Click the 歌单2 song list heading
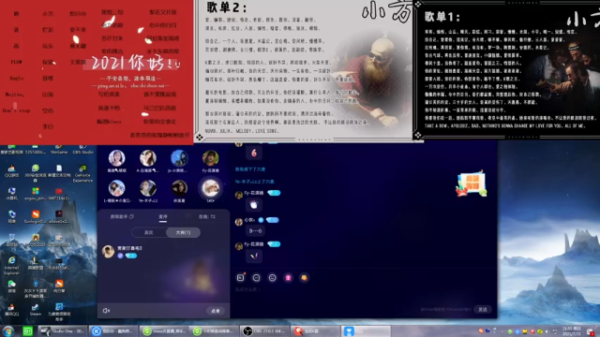 227,7
